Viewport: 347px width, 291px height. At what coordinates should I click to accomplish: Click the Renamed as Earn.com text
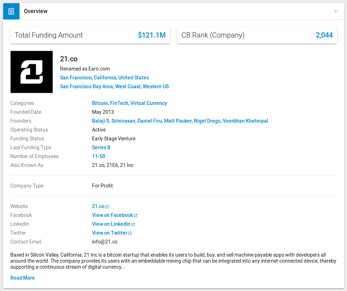(x=85, y=69)
